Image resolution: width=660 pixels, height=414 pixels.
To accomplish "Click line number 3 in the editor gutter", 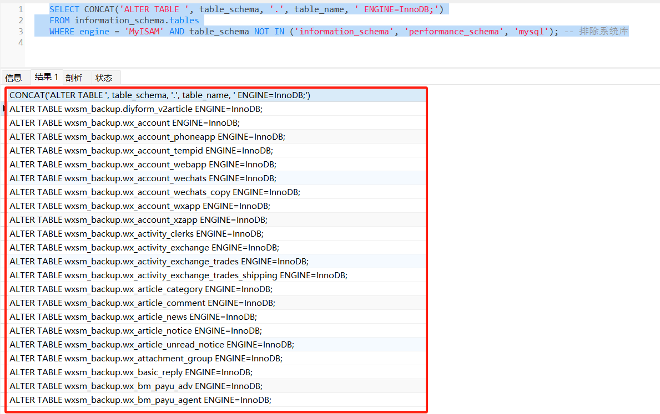I will (x=21, y=32).
